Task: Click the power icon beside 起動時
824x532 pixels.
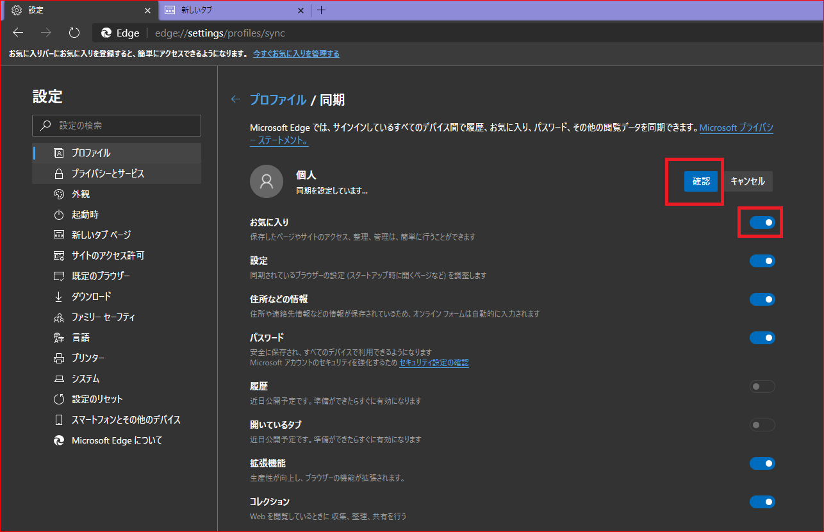Action: pos(59,215)
